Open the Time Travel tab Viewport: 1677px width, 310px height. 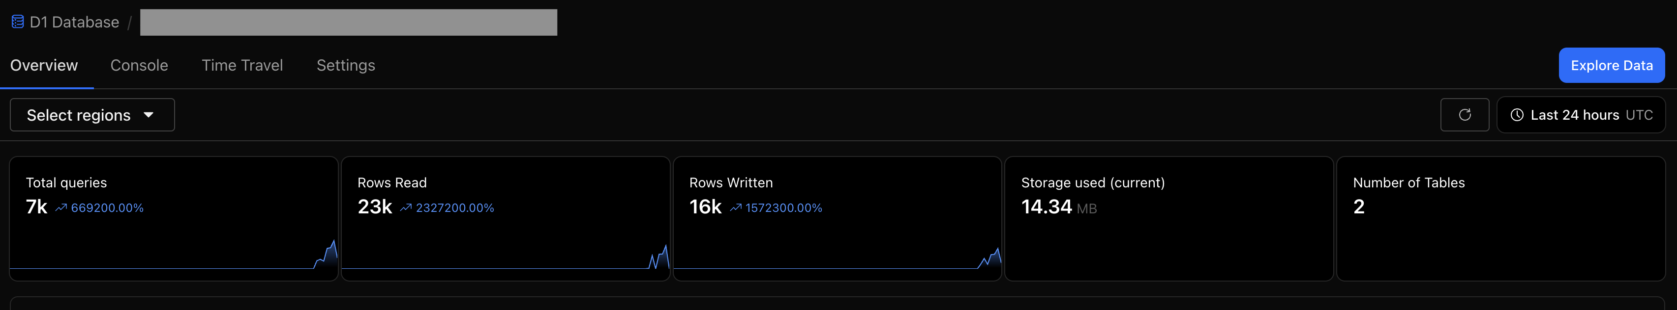242,66
